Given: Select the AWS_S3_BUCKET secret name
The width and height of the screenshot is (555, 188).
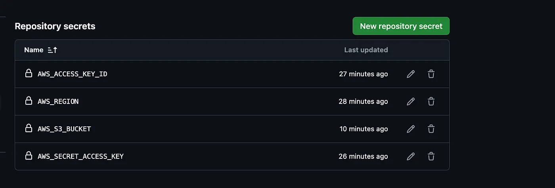Looking at the screenshot, I should coord(64,129).
